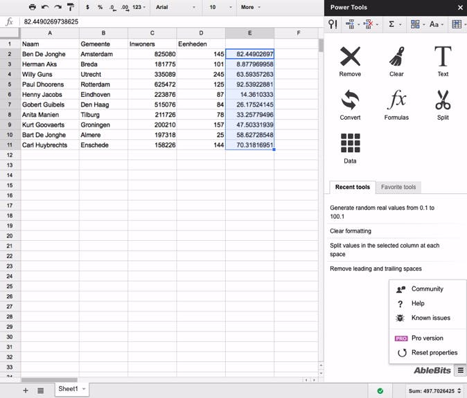The image size is (467, 398).
Task: Click the Sigma sum icon in Power Tools
Action: point(391,24)
